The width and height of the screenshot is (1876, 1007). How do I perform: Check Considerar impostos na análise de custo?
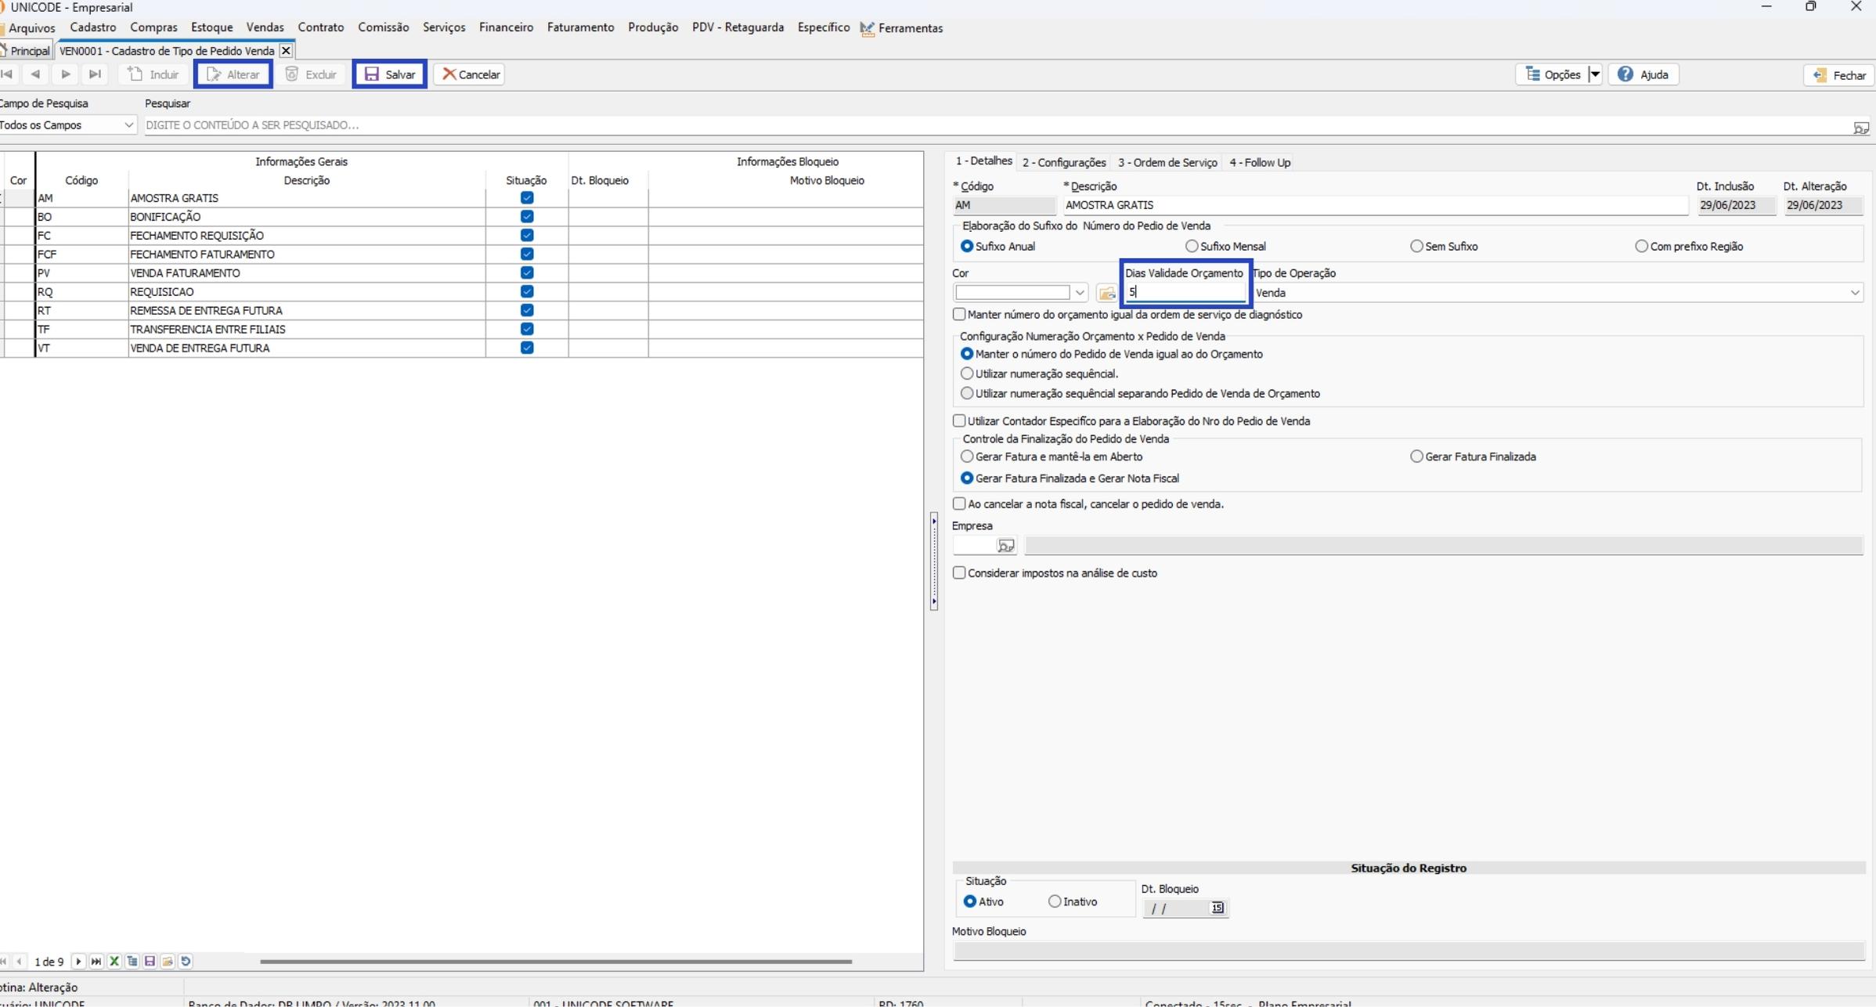point(959,573)
